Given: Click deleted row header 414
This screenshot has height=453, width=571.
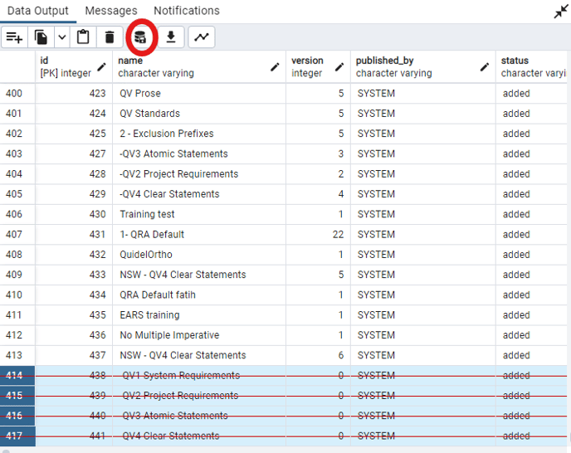Looking at the screenshot, I should coord(17,376).
